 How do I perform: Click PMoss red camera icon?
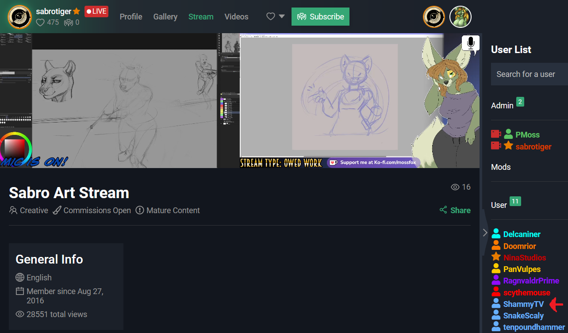tap(496, 134)
